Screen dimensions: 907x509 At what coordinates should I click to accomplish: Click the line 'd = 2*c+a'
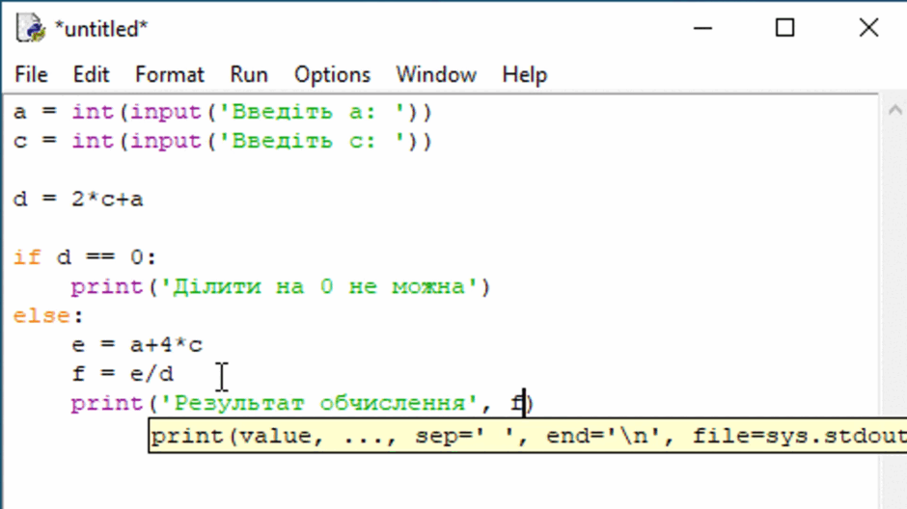tap(78, 200)
